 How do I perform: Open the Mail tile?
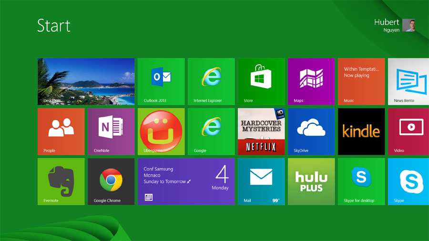[x=261, y=181]
